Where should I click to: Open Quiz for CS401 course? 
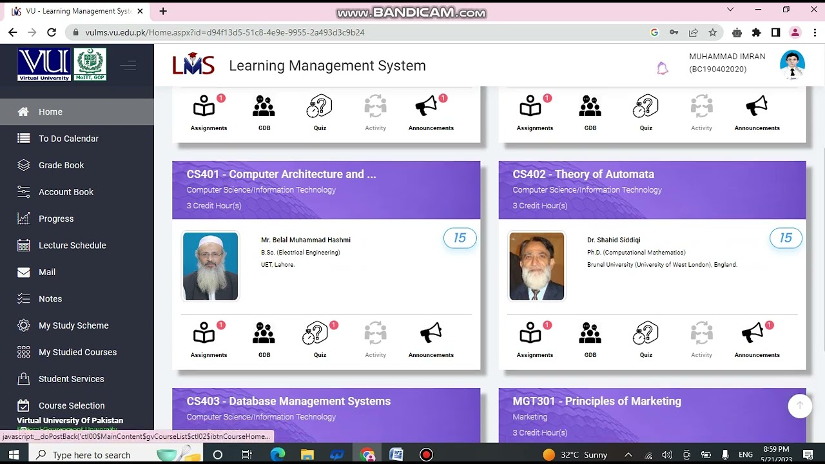[320, 340]
